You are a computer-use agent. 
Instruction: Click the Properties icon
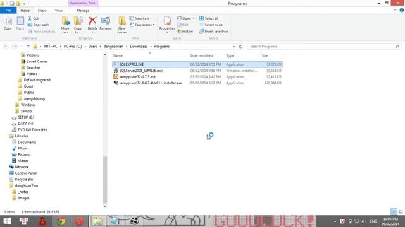pyautogui.click(x=167, y=21)
